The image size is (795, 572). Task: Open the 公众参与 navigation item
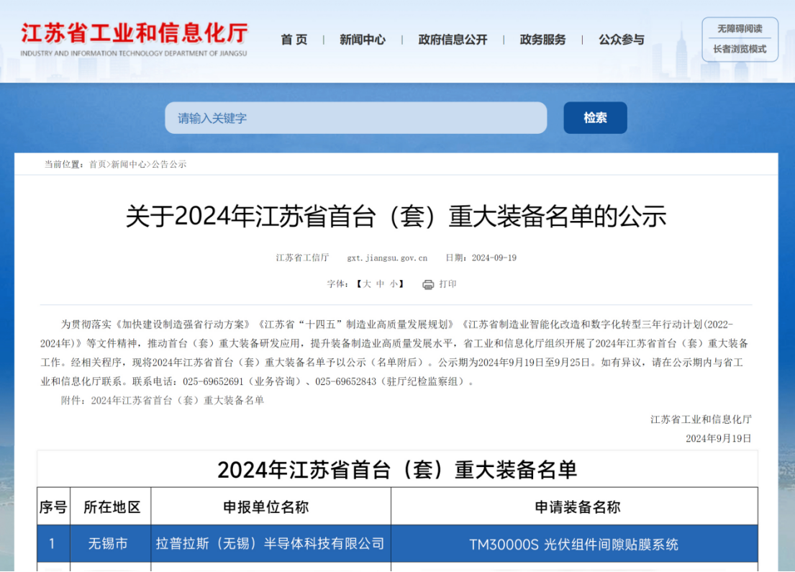621,40
